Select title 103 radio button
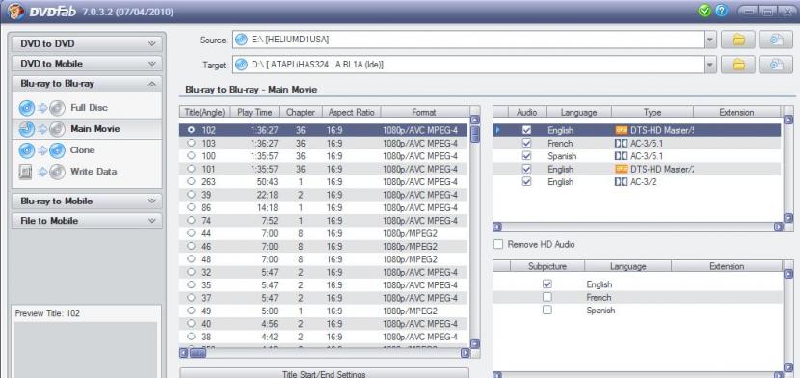Viewport: 800px width, 378px height. 192,143
